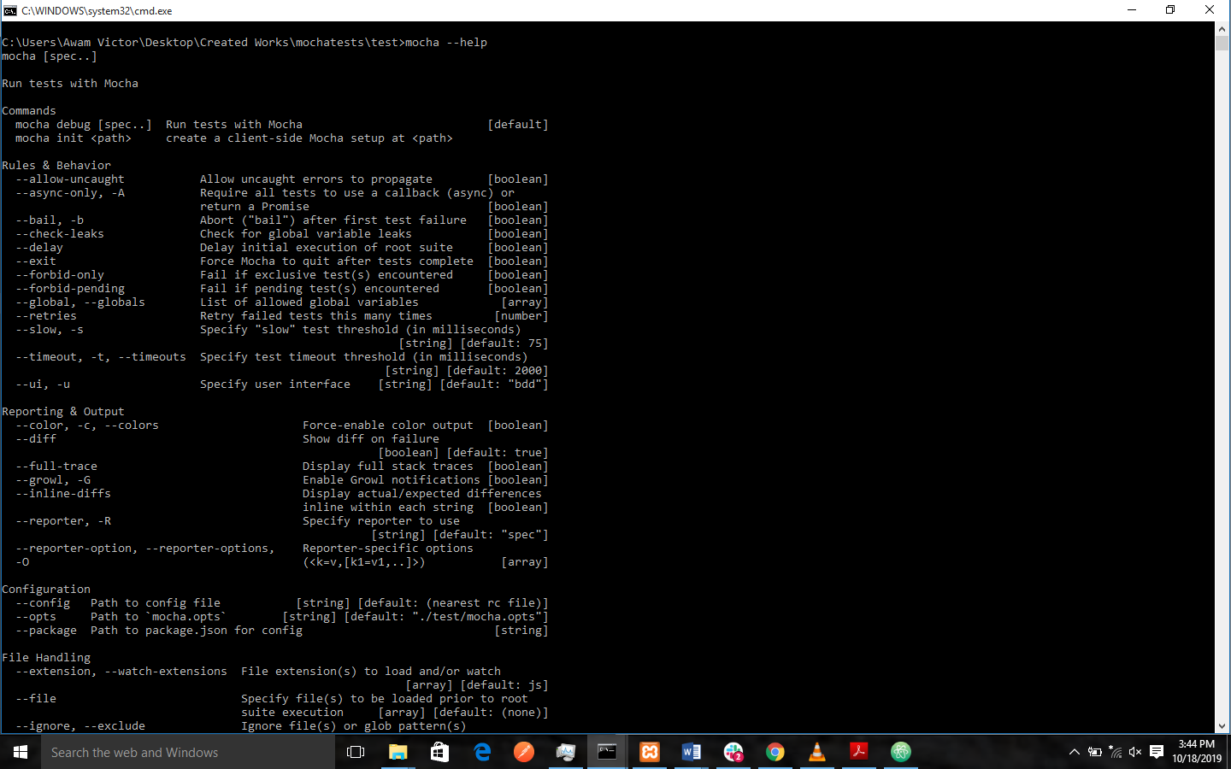Open Task View from the taskbar
Screen dimensions: 1231x769
click(356, 752)
